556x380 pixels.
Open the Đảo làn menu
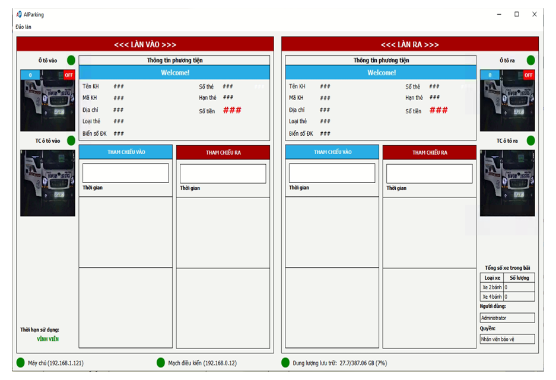[x=24, y=27]
